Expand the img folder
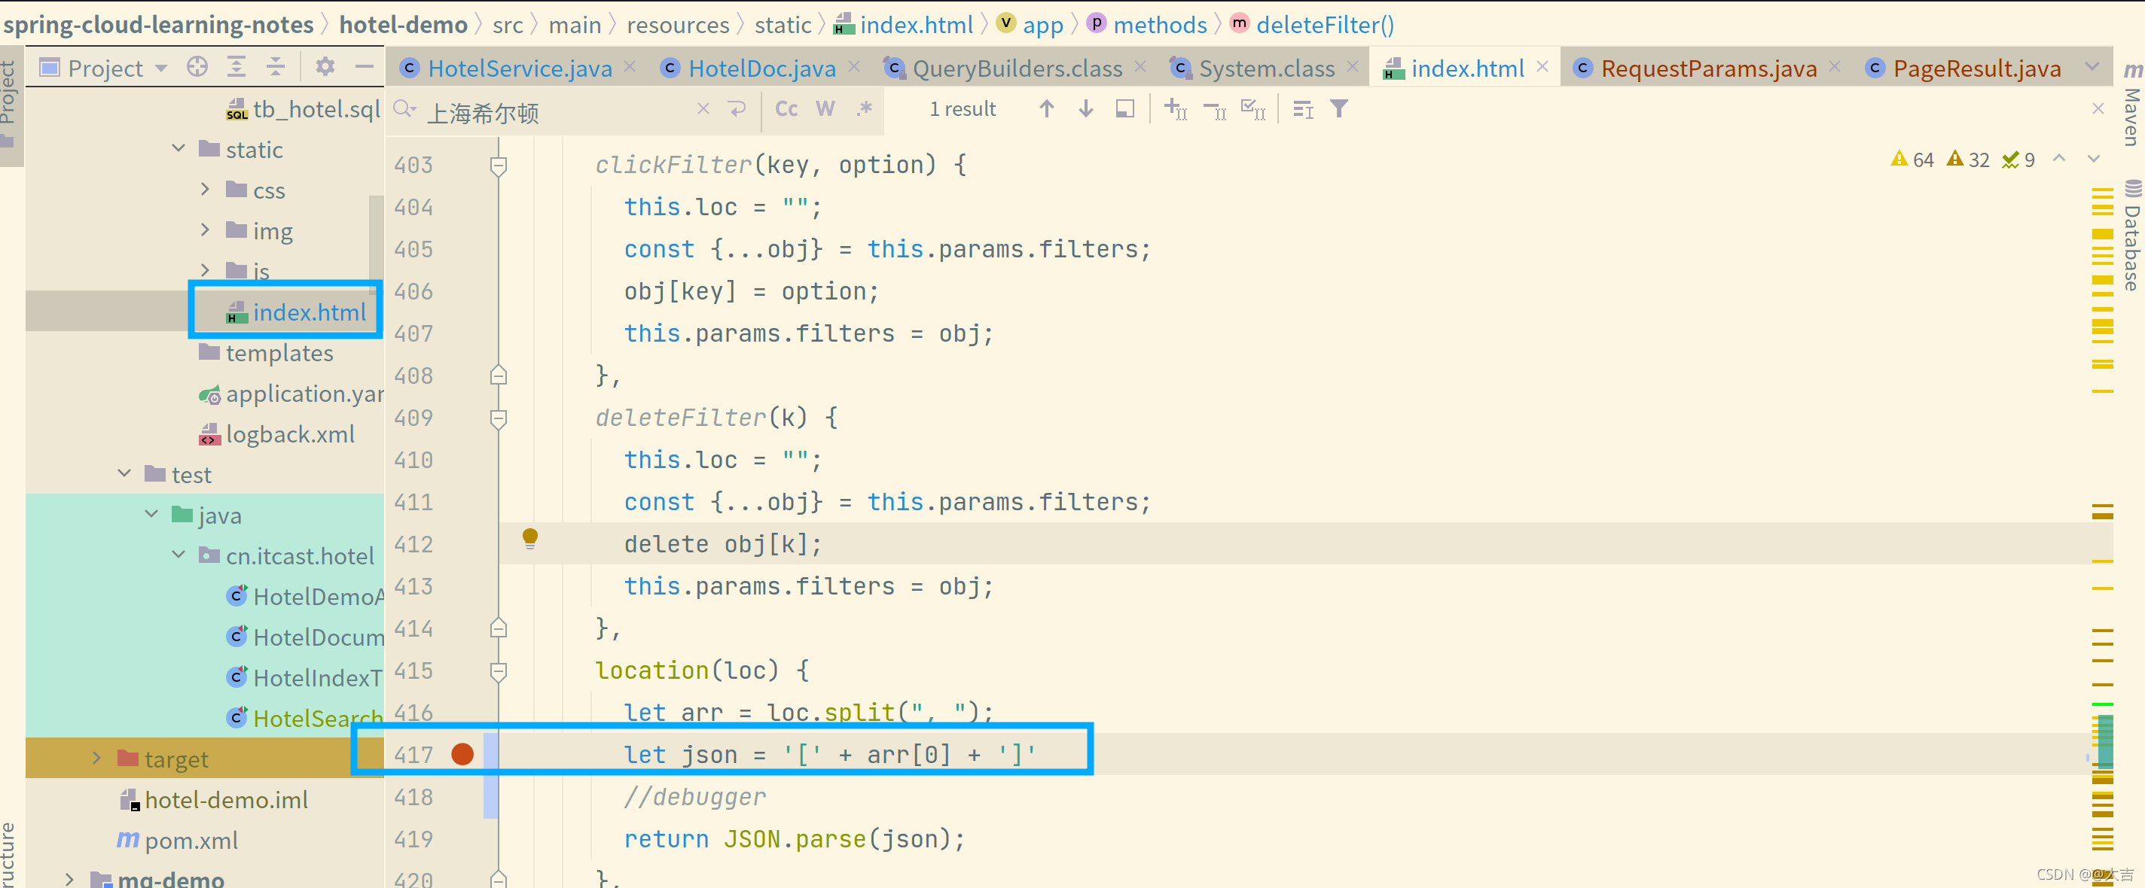The width and height of the screenshot is (2145, 888). [x=205, y=230]
